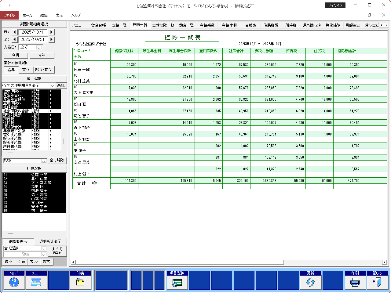Click the 全て解除 button
The image size is (391, 293).
[x=57, y=160]
